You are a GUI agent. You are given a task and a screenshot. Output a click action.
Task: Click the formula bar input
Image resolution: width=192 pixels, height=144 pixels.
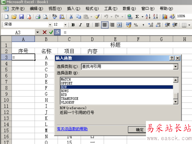click(x=127, y=32)
